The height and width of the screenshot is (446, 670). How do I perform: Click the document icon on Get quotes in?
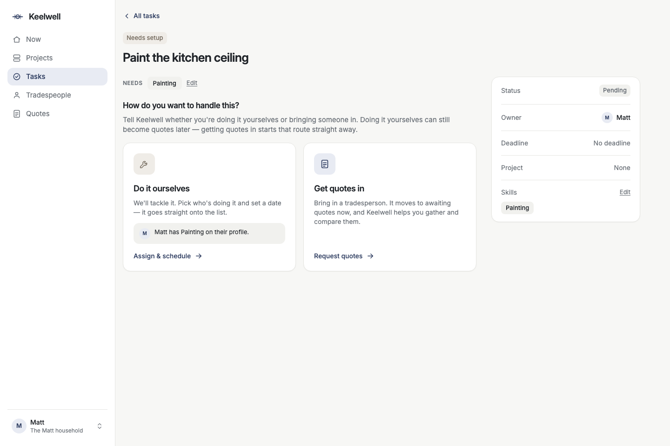[325, 164]
